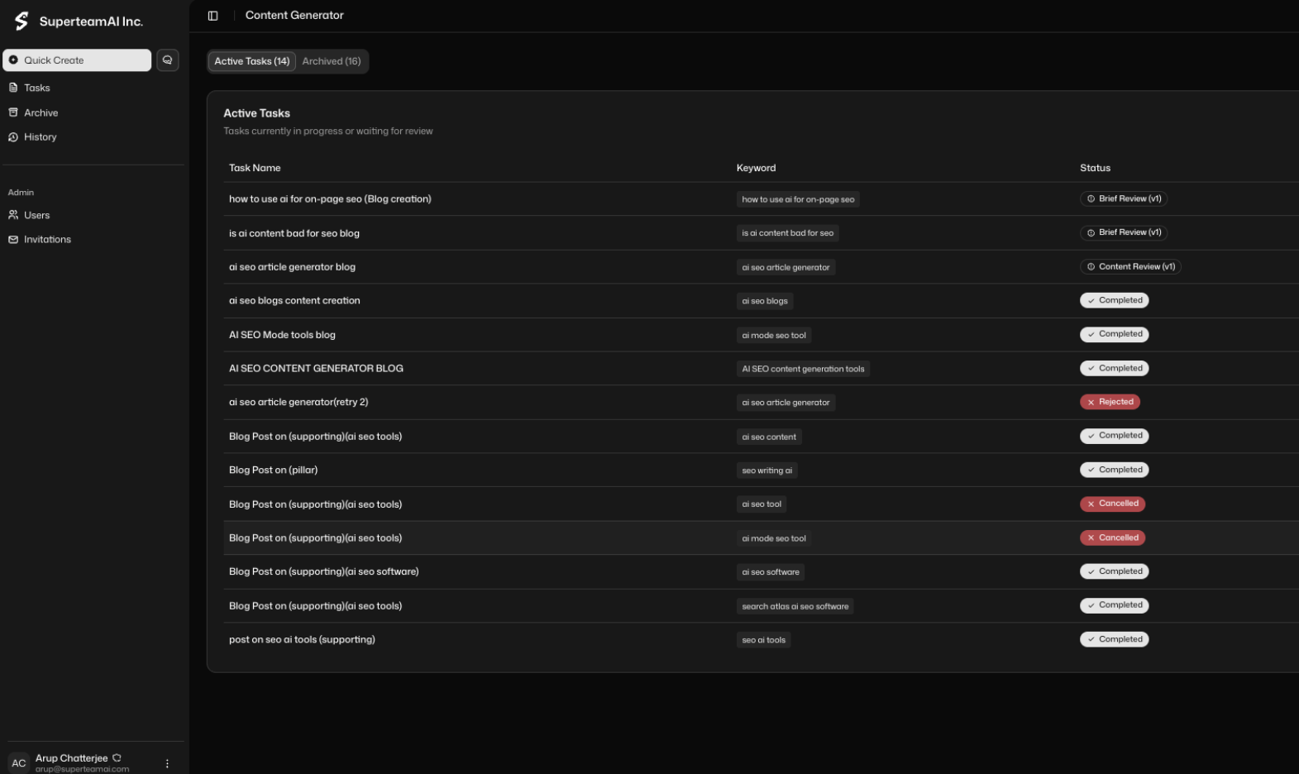Go to Users admin page

click(x=36, y=215)
